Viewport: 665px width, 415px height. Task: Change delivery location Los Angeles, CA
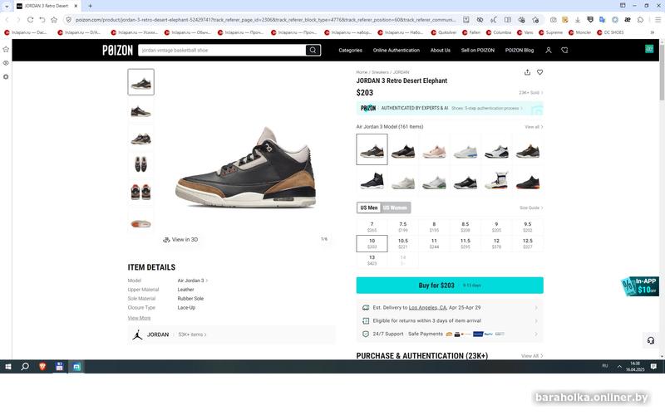click(x=427, y=308)
